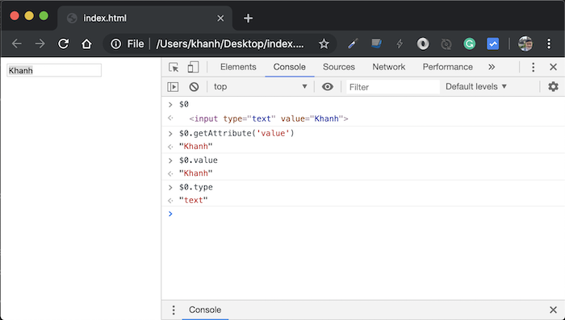Activate the inspect element picker

tap(174, 67)
